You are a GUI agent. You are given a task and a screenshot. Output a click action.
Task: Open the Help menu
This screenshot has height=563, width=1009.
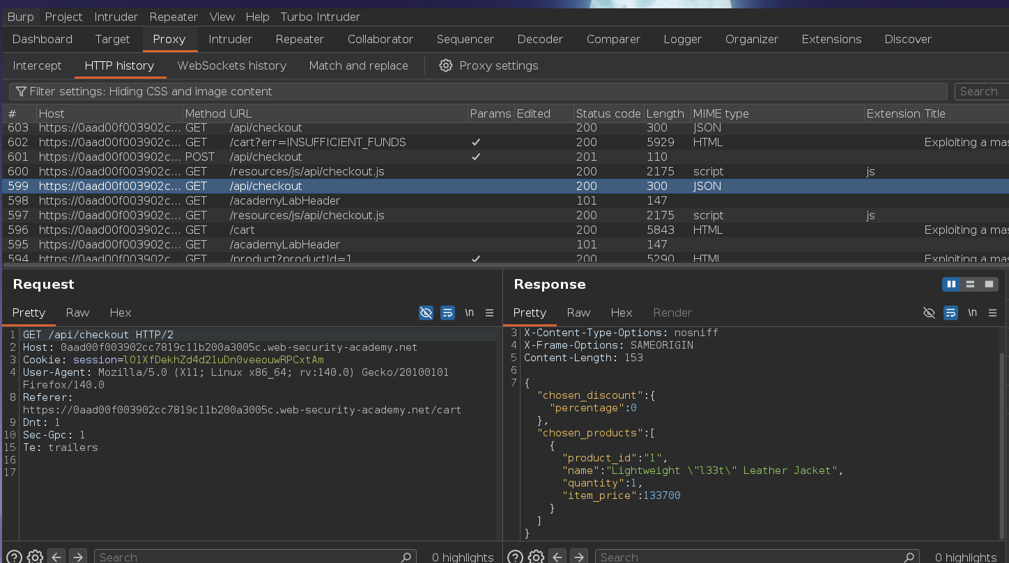[257, 17]
